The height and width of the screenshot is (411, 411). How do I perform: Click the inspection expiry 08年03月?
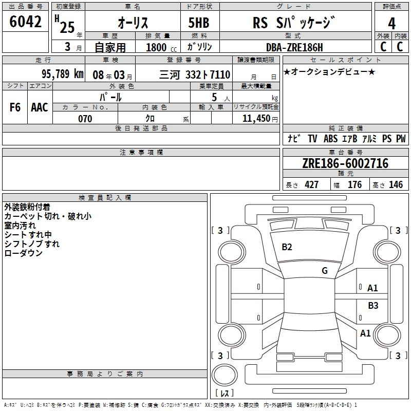click(x=112, y=75)
